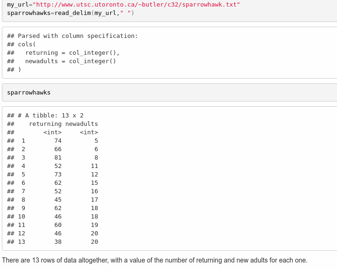Click the 'returning' column header in the tibble
This screenshot has width=337, height=270.
tap(45, 124)
